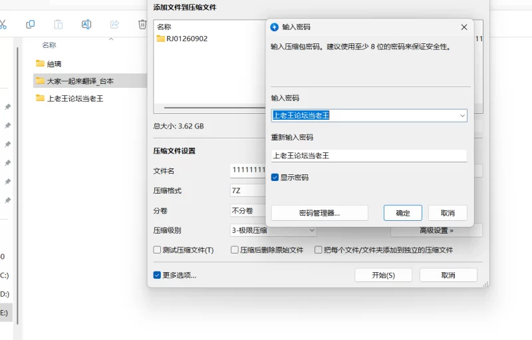Viewport: 532px width, 340px height.
Task: Select the 紬璃 folder
Action: tap(55, 63)
